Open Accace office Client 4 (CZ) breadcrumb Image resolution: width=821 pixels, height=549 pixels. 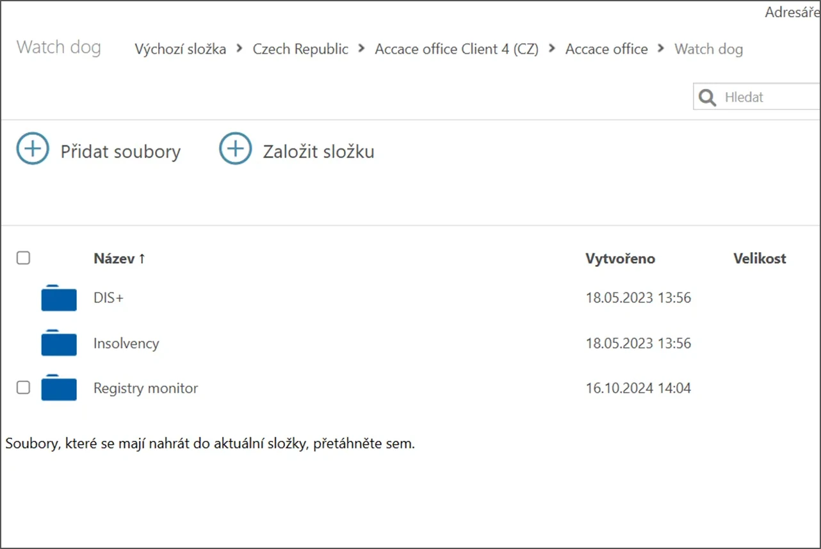point(457,49)
